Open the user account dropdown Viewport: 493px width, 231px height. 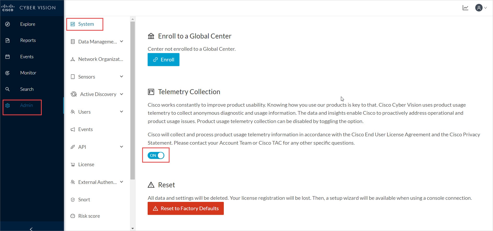[481, 8]
